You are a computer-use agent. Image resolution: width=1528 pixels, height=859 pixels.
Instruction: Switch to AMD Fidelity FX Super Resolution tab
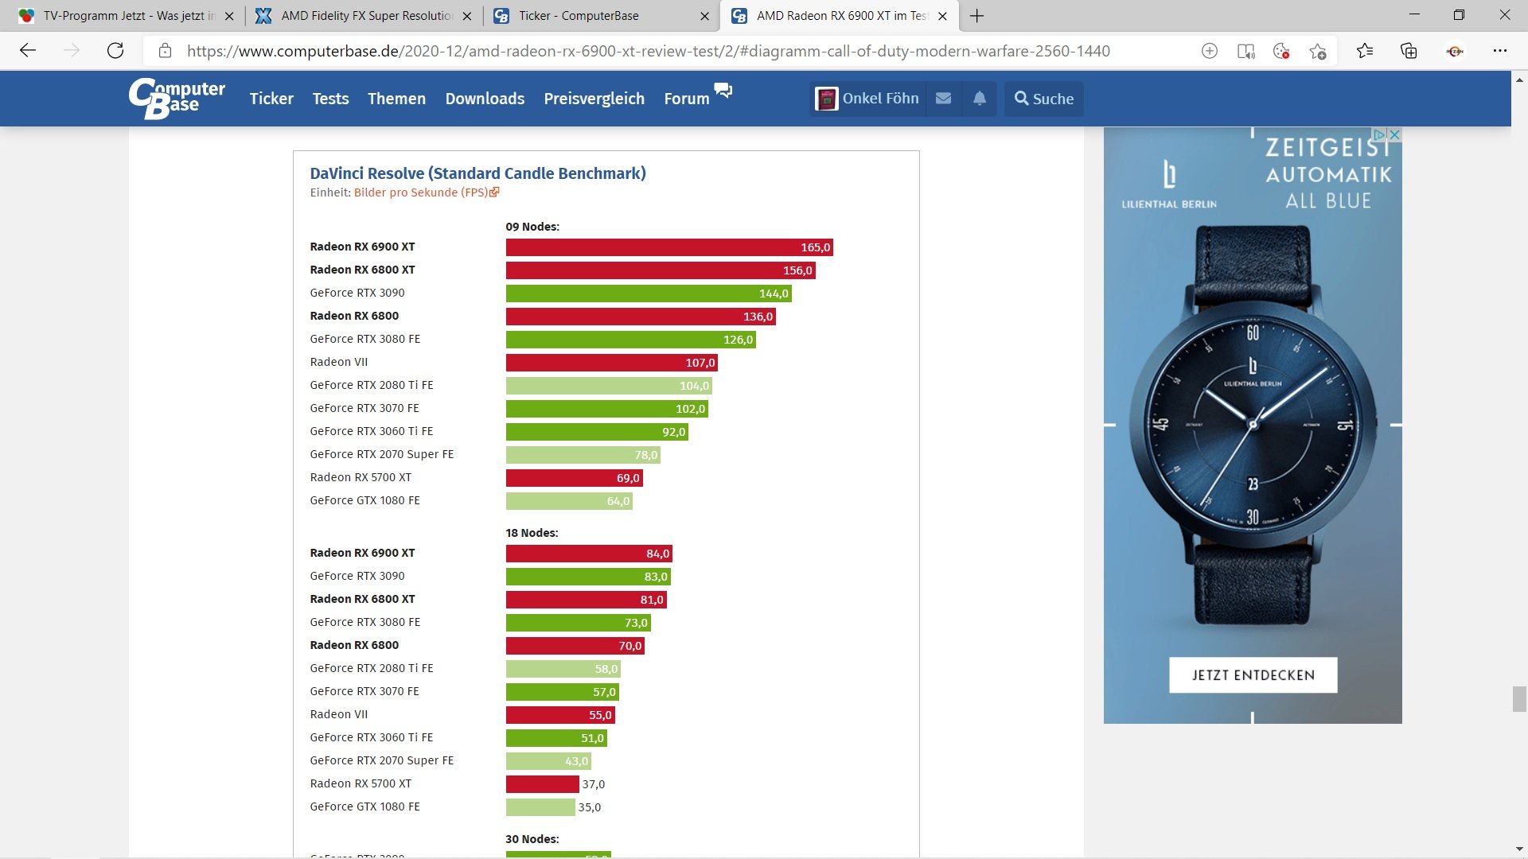coord(366,16)
